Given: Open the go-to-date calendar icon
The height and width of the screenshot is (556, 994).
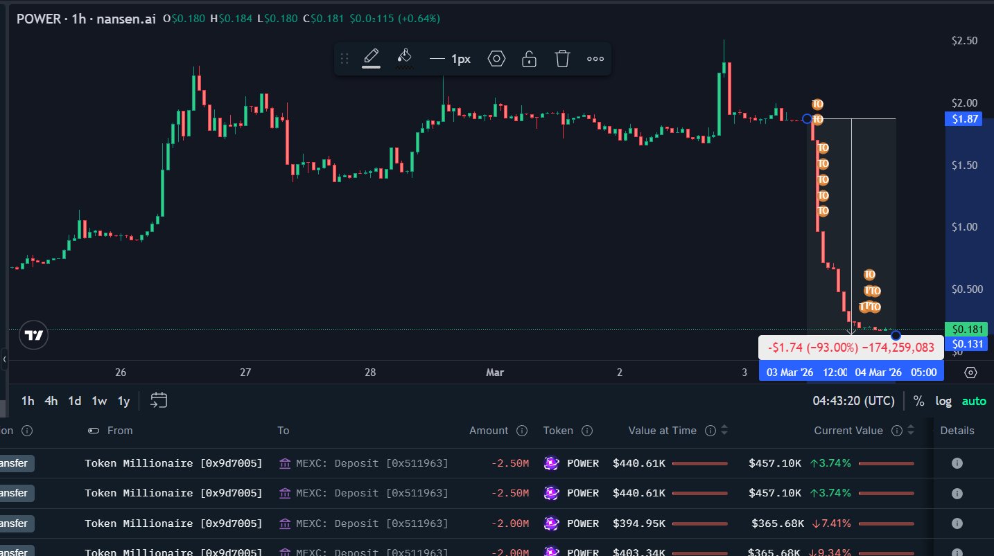Looking at the screenshot, I should click(159, 400).
